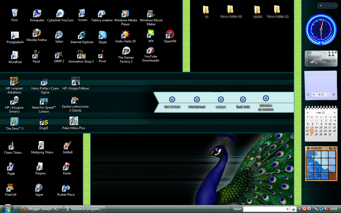Open Gadu-Gadu 10 messenger icon

pos(125,36)
